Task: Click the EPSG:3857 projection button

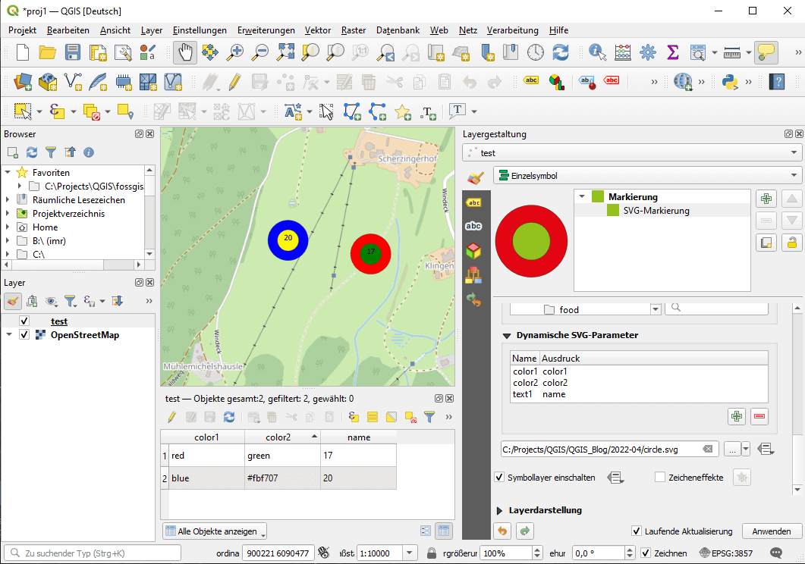Action: click(726, 553)
